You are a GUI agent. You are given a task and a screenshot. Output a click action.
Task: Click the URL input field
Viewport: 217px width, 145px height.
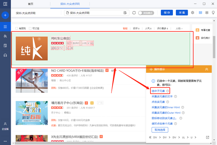coord(97,13)
